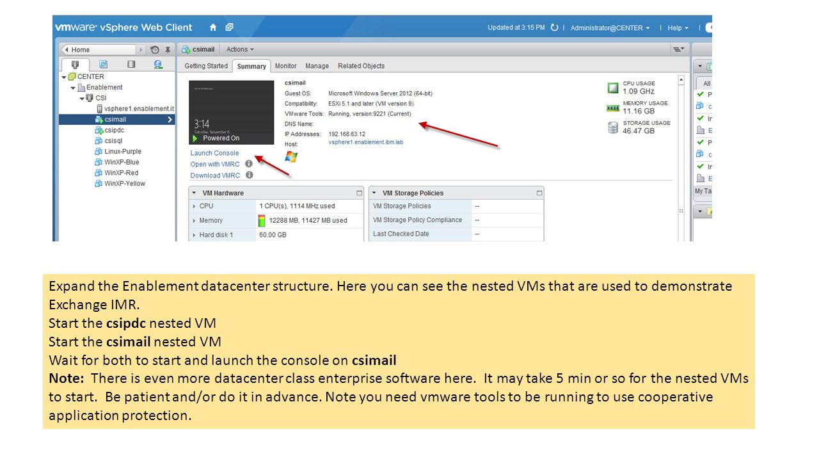This screenshot has height=461, width=819.
Task: Collapse the CENTER tree node
Action: point(64,77)
